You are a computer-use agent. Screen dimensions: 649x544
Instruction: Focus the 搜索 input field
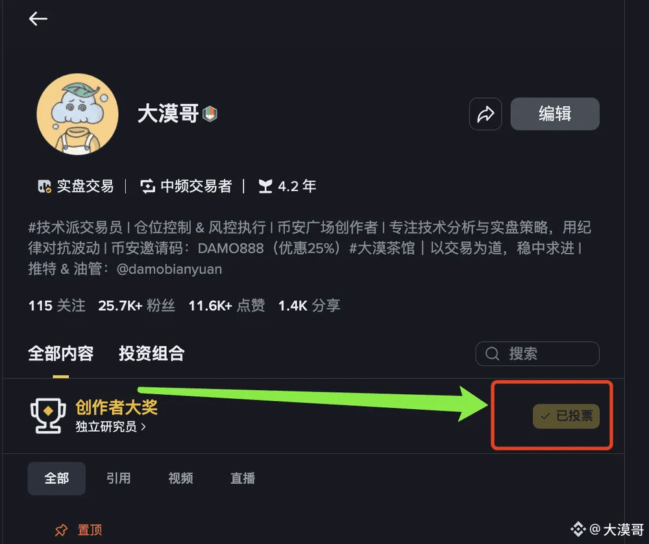(537, 354)
